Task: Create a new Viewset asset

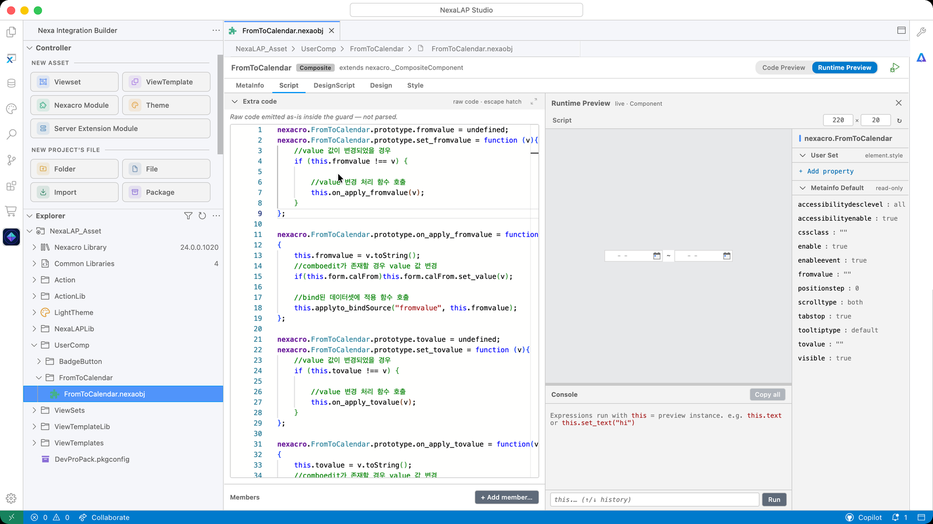Action: pos(75,82)
